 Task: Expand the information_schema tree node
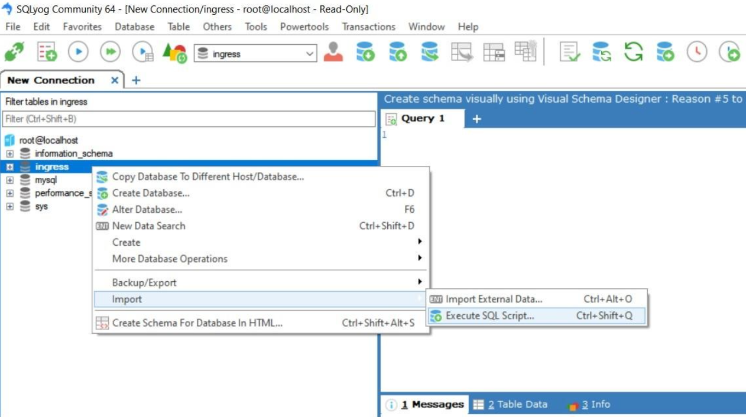point(9,154)
